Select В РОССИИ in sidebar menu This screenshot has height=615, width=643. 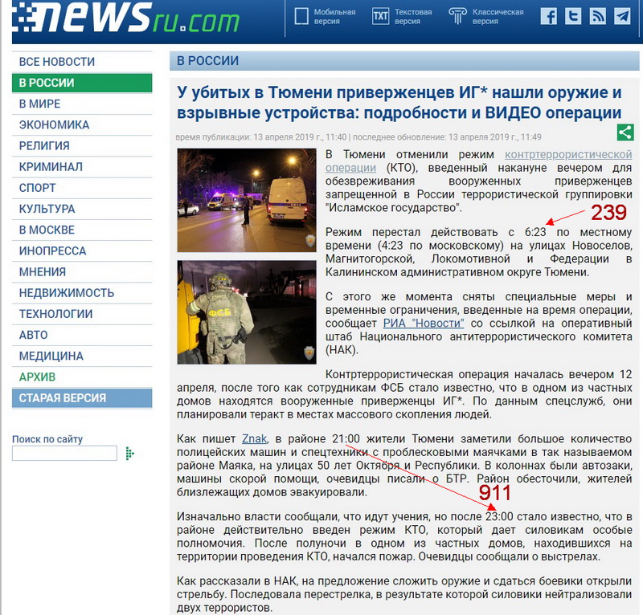(82, 83)
